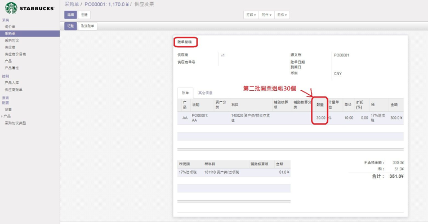Click the 创建 button

84,15
